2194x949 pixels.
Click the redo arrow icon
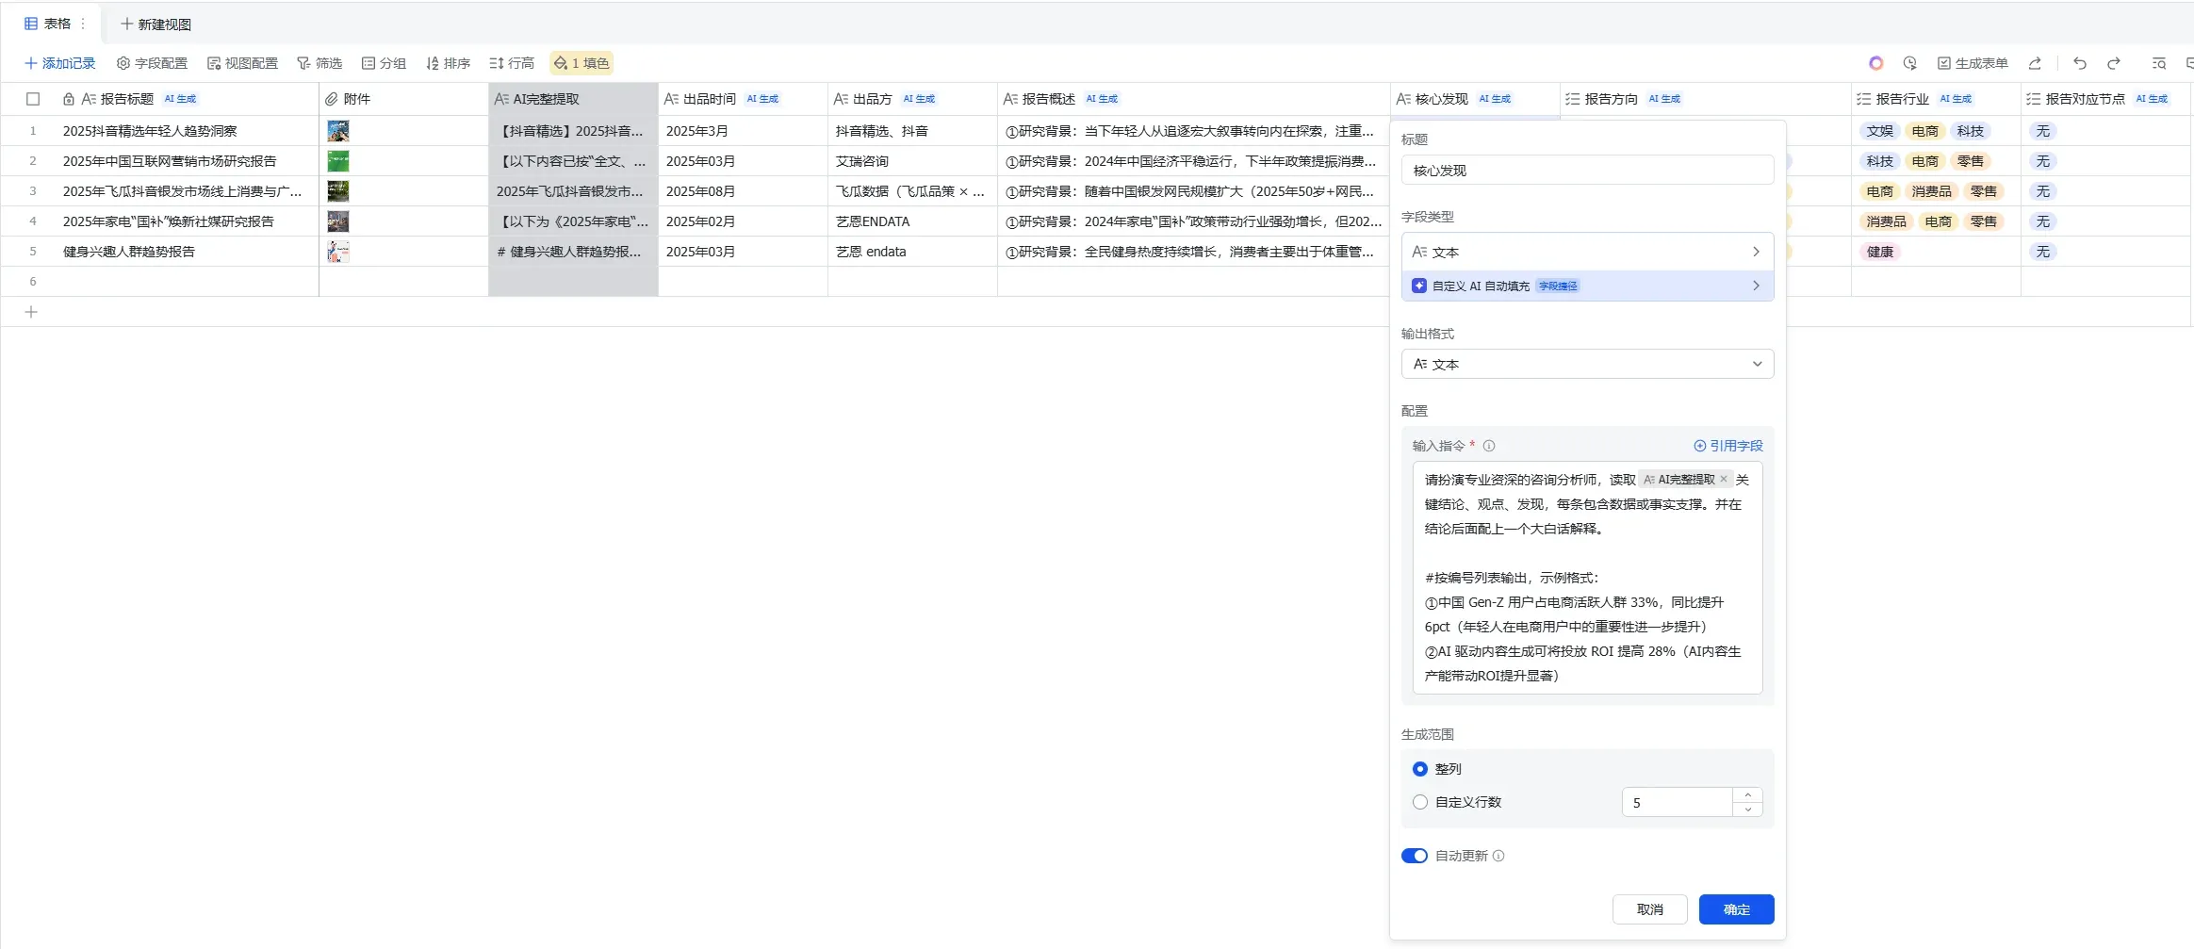[2113, 63]
